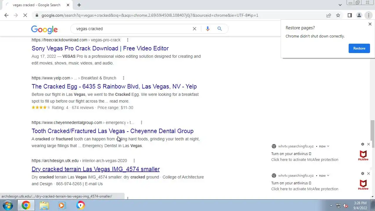Image resolution: width=375 pixels, height=211 pixels.
Task: Open The Cracked Egg Yelp result
Action: pos(114,86)
